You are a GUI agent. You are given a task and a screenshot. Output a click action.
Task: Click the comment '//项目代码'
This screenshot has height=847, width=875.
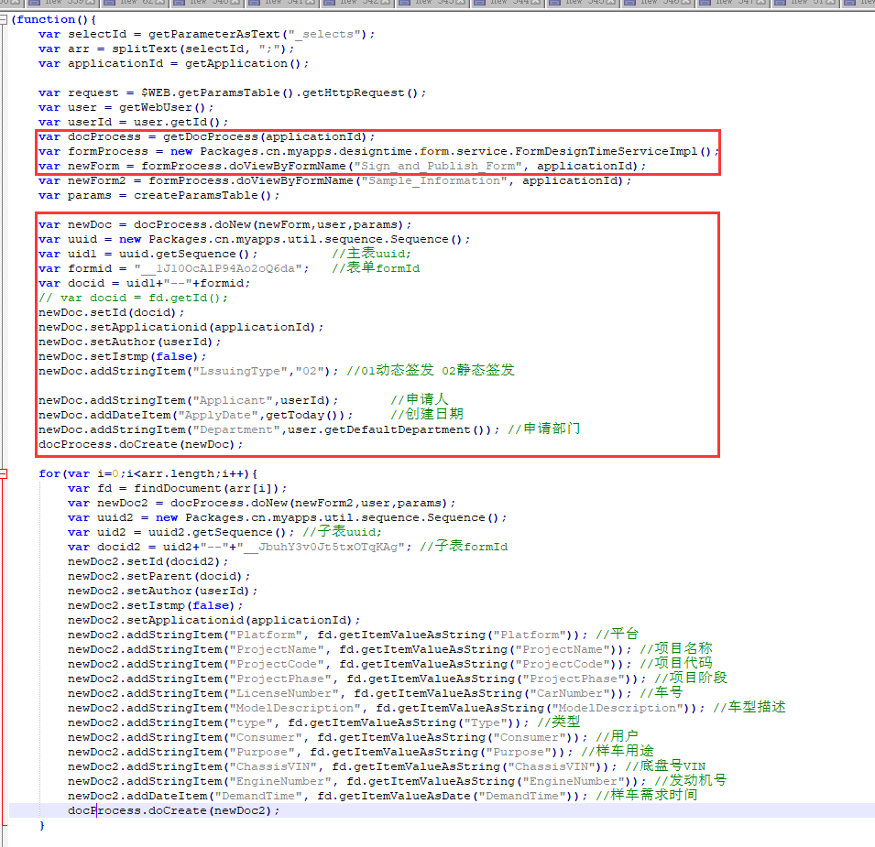point(676,664)
